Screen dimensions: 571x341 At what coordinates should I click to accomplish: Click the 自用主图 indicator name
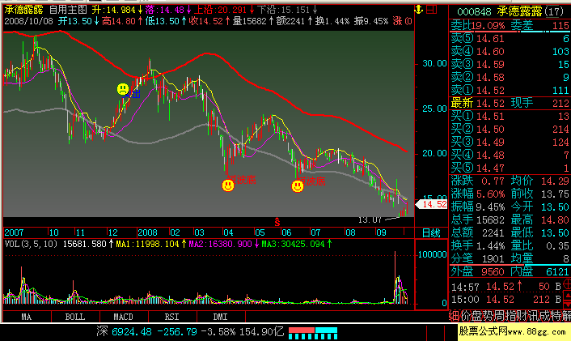coord(68,10)
